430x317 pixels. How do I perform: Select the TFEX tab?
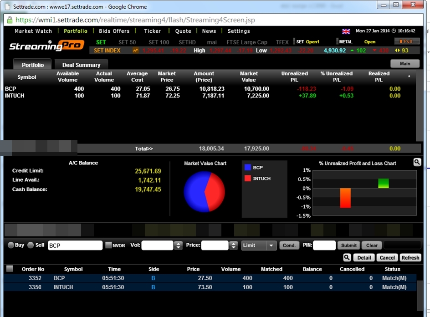coord(282,42)
